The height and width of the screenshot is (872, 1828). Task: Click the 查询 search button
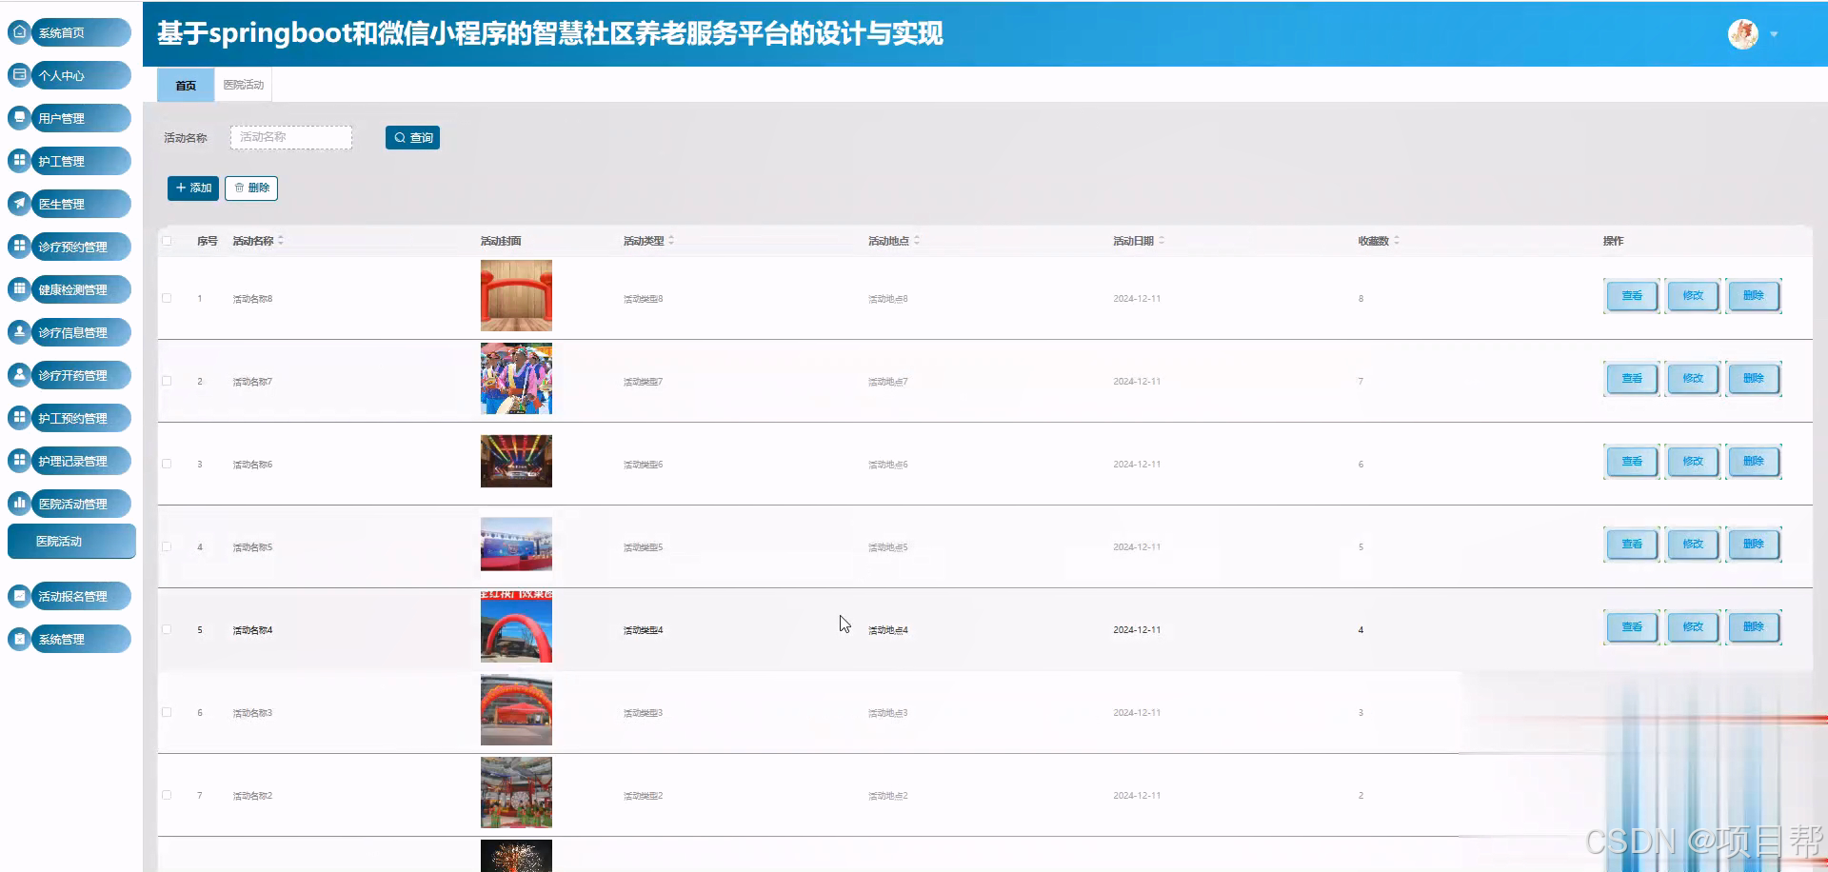pyautogui.click(x=412, y=138)
